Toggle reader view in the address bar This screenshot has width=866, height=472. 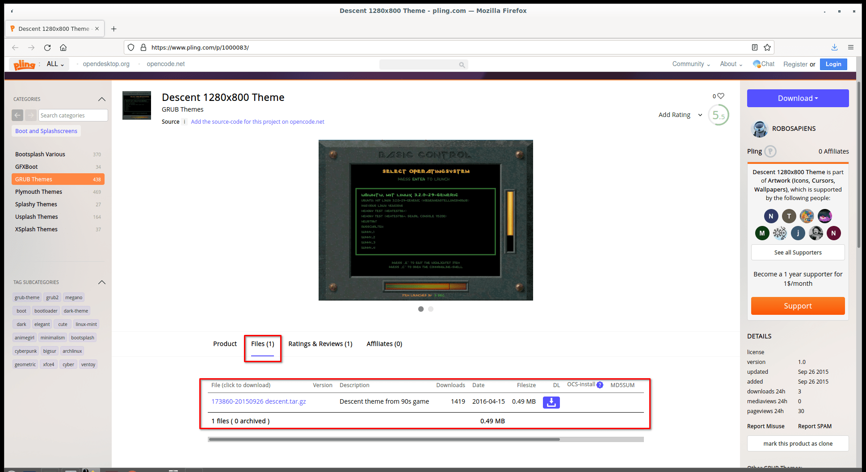(x=754, y=47)
